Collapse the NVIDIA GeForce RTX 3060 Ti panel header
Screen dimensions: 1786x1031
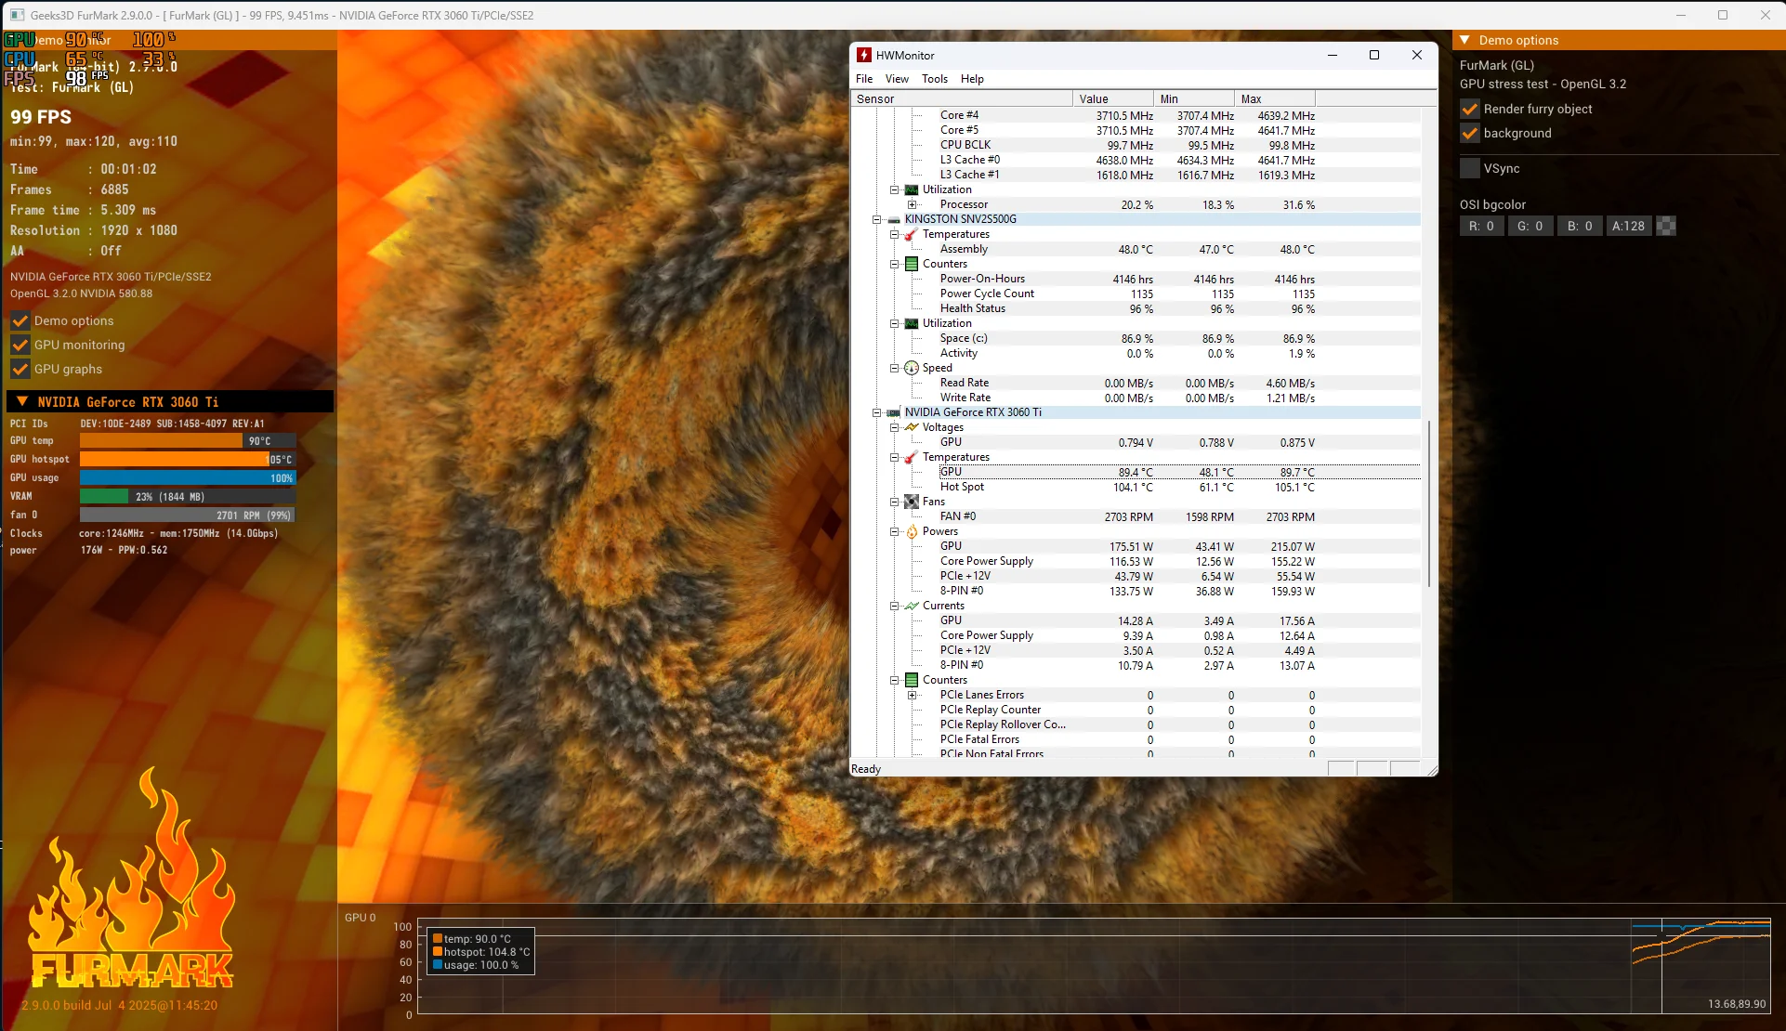22,401
